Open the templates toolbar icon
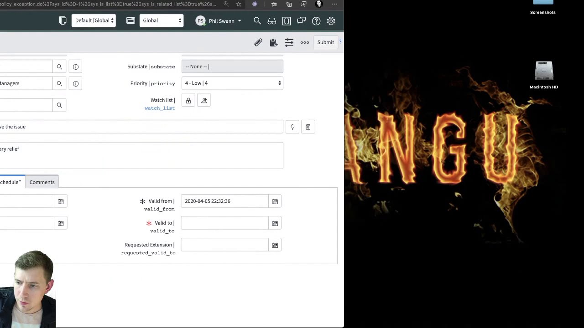 click(273, 42)
